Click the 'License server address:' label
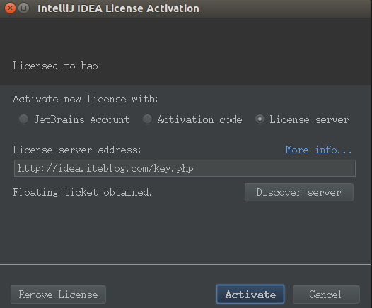The height and width of the screenshot is (308, 372). pos(77,150)
